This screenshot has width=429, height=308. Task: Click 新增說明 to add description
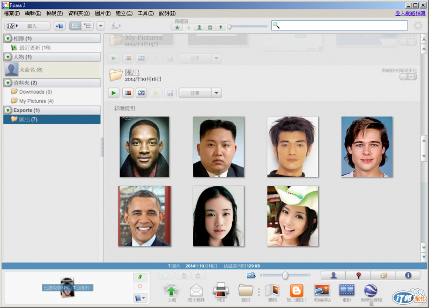tap(124, 109)
